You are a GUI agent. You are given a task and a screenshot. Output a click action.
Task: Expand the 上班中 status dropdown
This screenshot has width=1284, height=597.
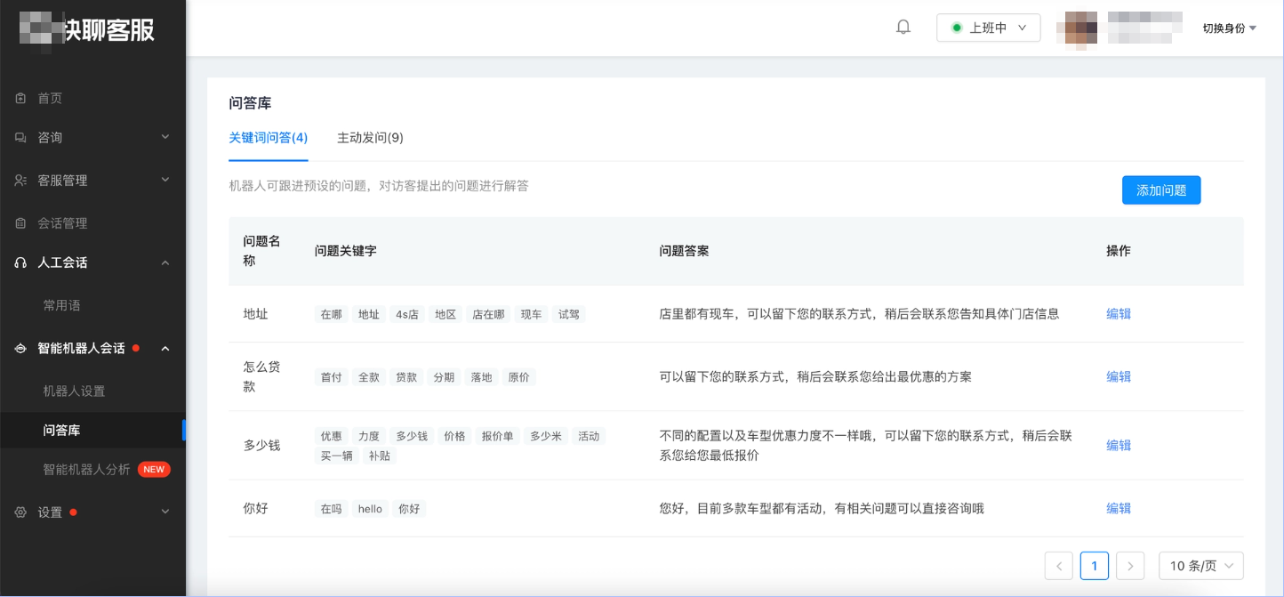988,28
